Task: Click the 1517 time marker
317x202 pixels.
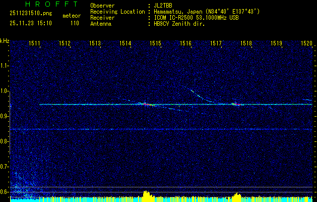Action: tap(216, 44)
